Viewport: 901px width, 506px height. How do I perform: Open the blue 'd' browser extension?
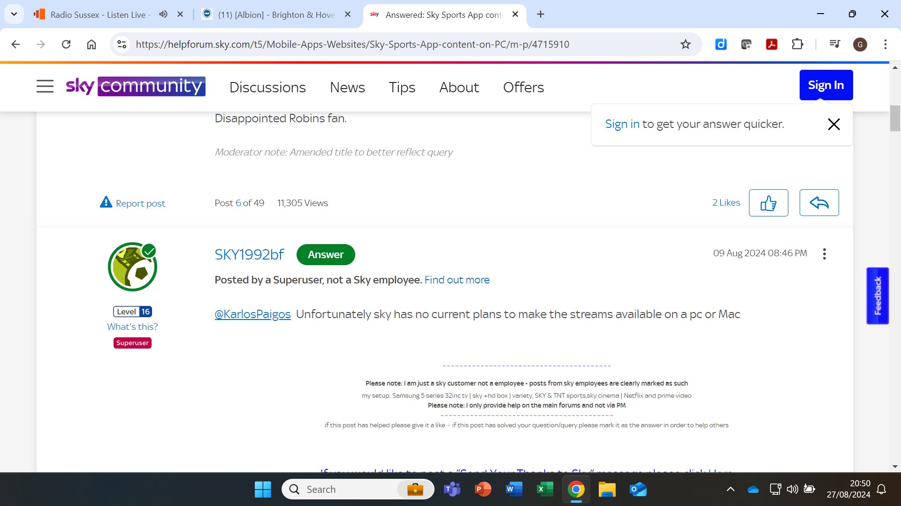click(721, 44)
